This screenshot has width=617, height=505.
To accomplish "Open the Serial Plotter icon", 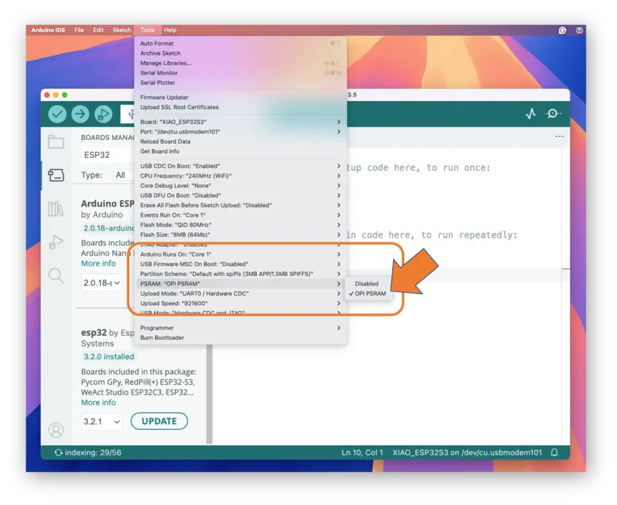I will [531, 114].
